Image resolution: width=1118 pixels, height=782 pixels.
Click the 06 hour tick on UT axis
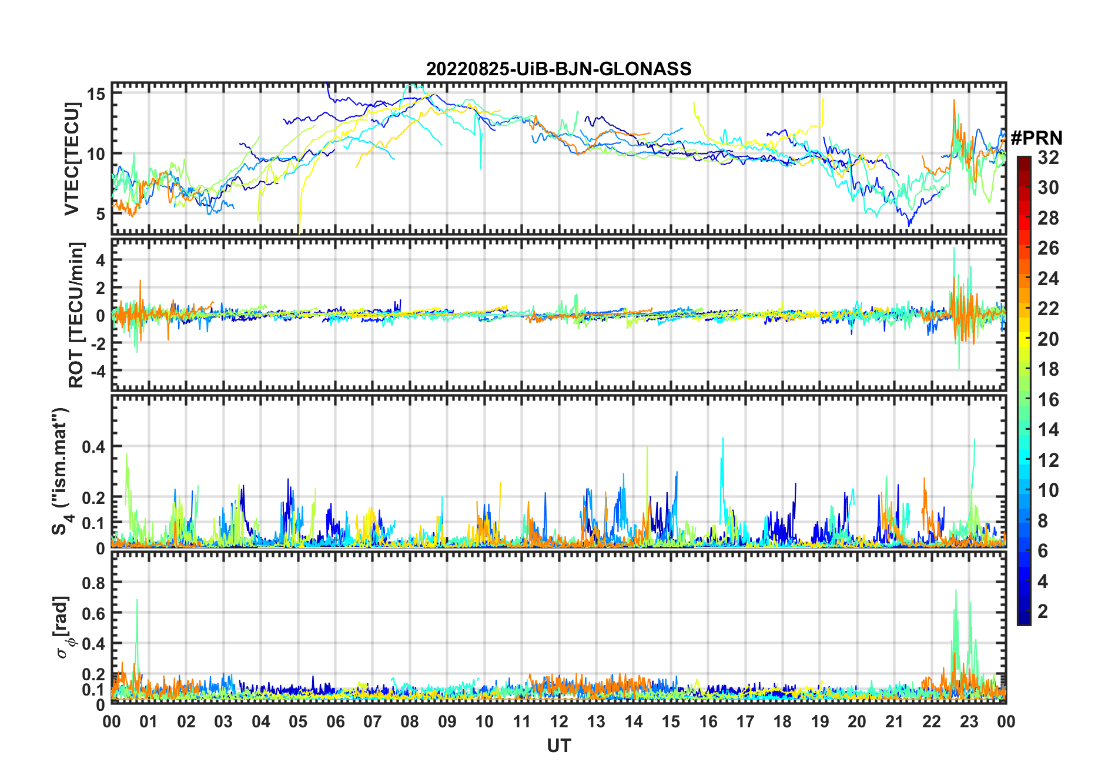click(x=335, y=721)
